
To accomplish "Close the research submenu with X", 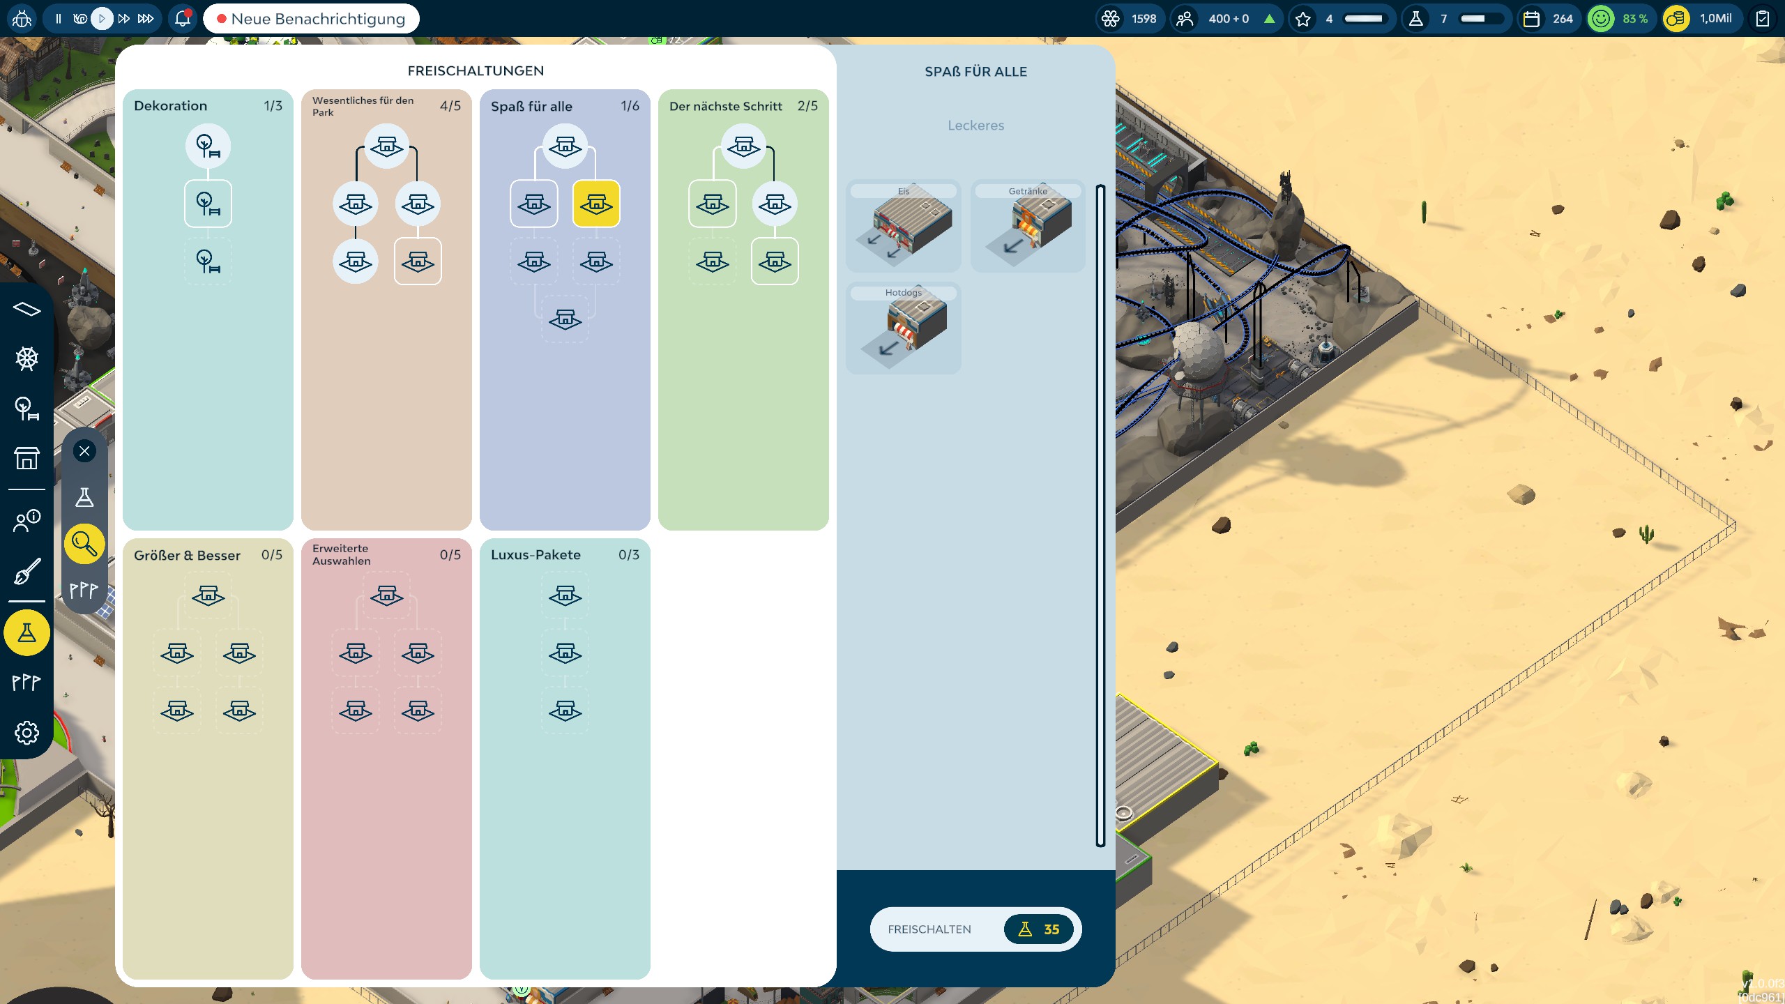I will click(x=84, y=451).
